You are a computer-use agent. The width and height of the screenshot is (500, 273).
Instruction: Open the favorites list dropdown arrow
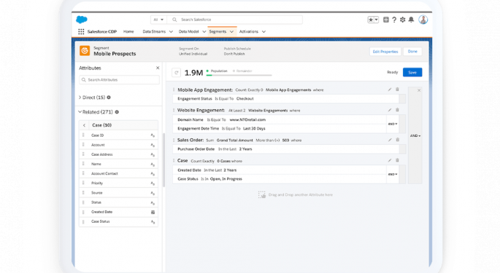pos(376,20)
